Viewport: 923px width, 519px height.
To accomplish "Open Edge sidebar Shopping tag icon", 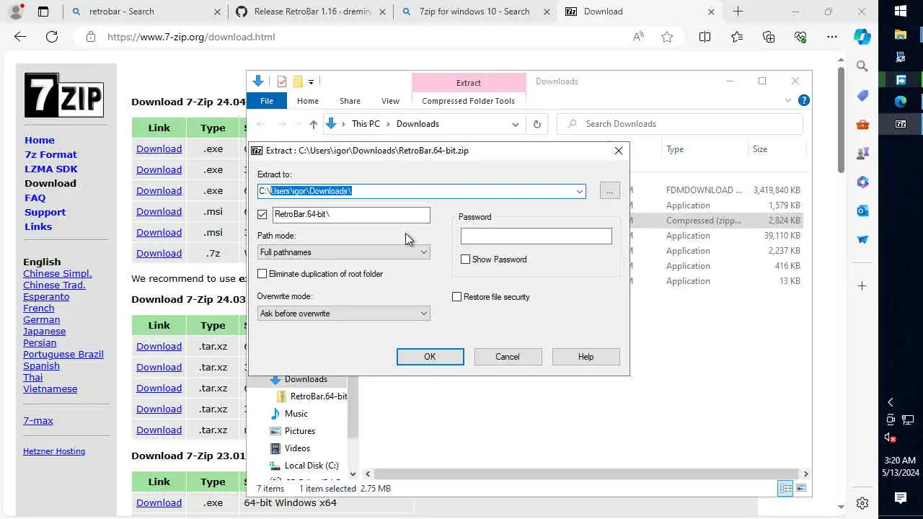I will tap(862, 95).
